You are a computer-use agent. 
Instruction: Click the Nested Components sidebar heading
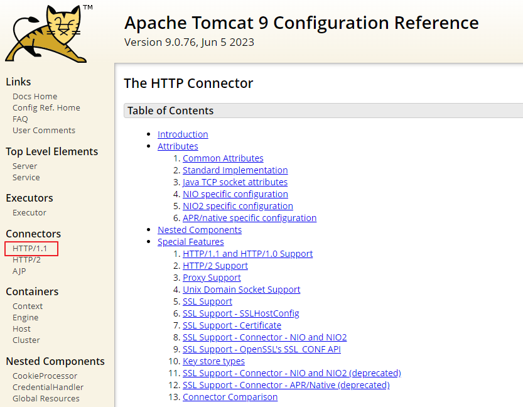coord(55,361)
